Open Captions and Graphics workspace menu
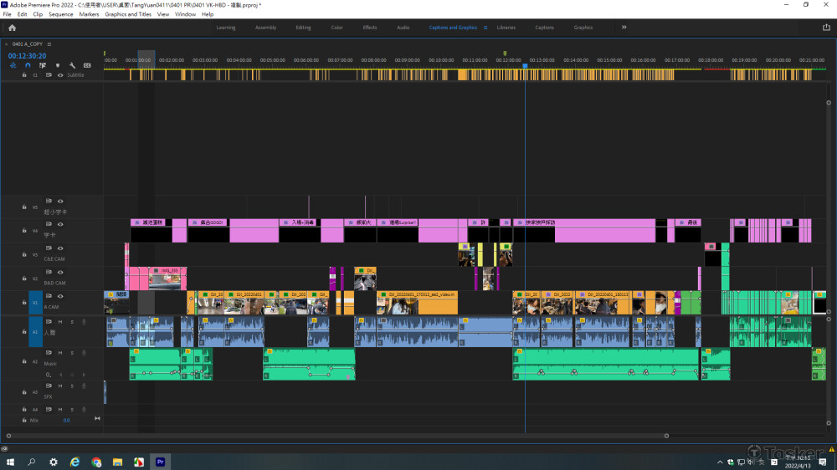837x470 pixels. pos(485,28)
